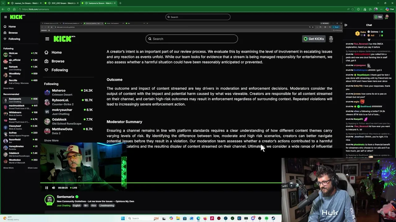Select the Santamaria Stream tab
This screenshot has height=222, width=396.
(x=98, y=3)
